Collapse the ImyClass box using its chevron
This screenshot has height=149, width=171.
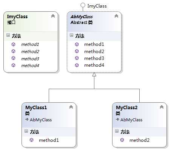click(53, 16)
